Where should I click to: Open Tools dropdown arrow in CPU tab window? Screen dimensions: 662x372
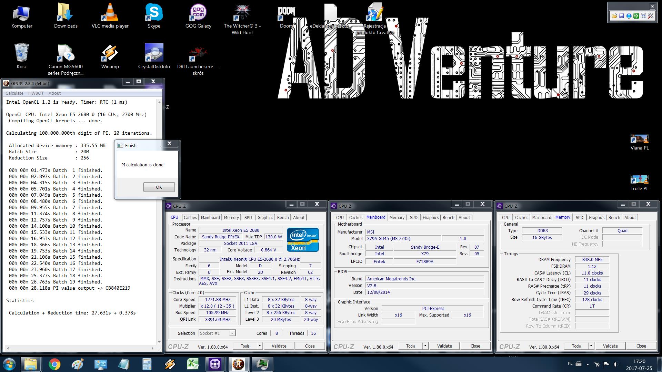click(x=260, y=346)
